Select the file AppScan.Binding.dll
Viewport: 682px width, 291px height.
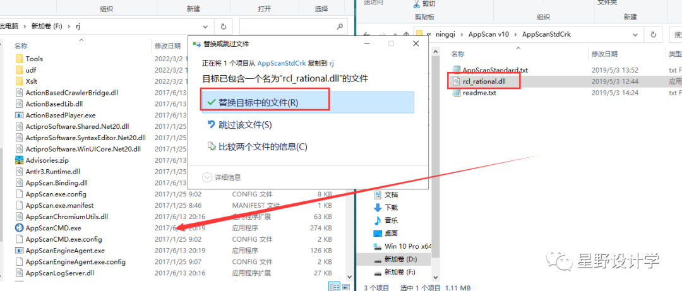[56, 182]
